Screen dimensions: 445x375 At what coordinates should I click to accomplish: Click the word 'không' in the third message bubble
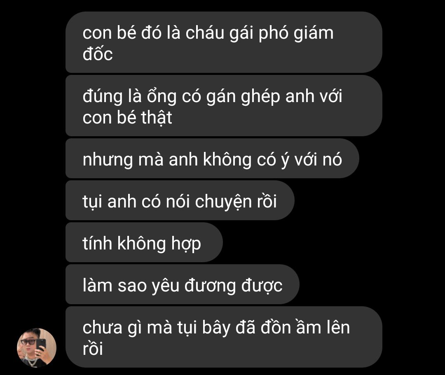coord(227,159)
